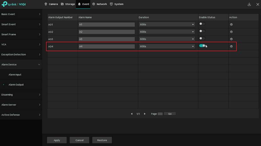Switch to the Network tab

point(100,4)
